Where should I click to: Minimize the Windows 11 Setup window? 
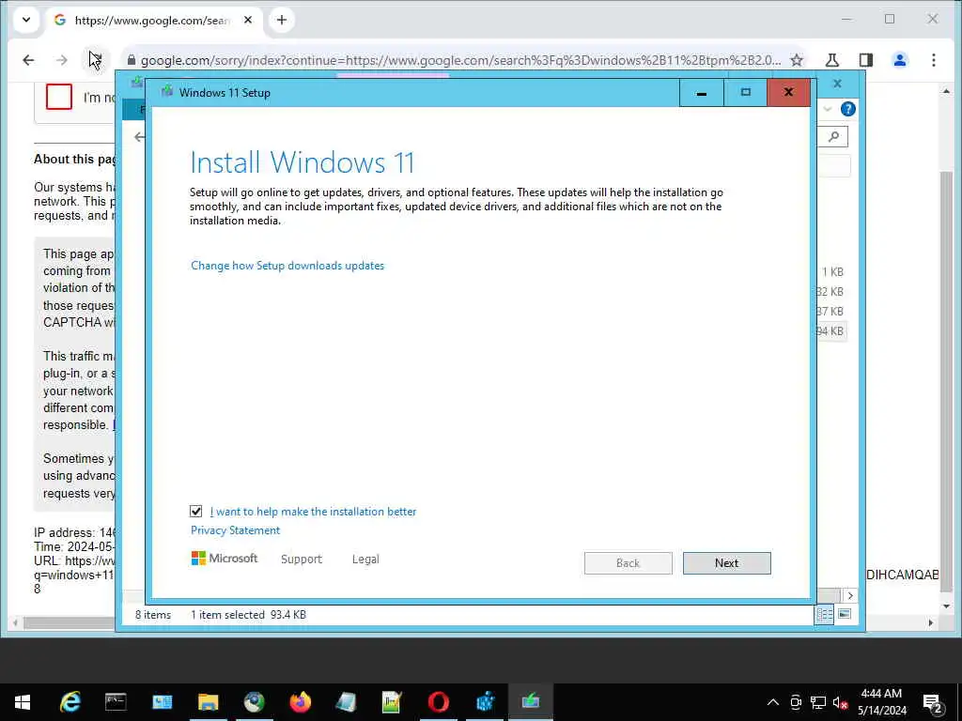(x=701, y=93)
